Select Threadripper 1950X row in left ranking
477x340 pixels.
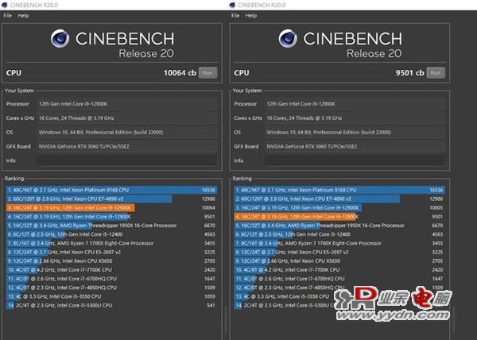pyautogui.click(x=111, y=226)
